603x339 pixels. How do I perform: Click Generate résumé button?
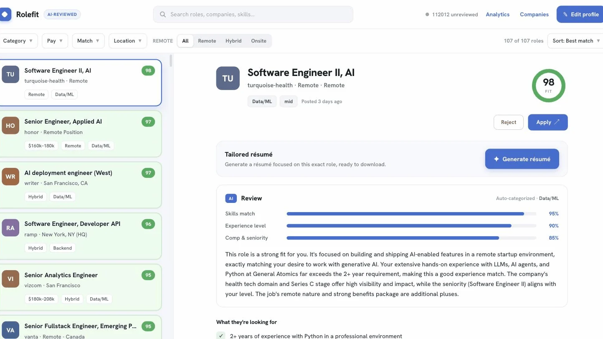click(522, 159)
